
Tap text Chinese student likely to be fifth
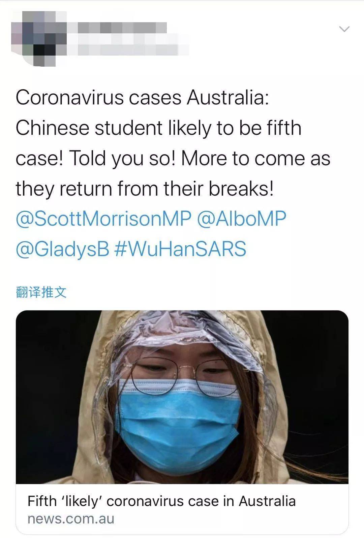click(158, 128)
